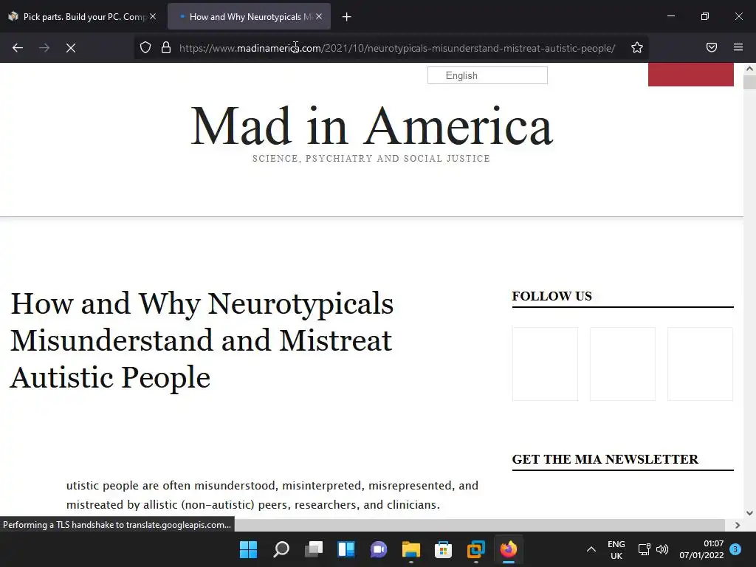The image size is (756, 567).
Task: Click the site tagline 'Science, Psychiatry and Social Justice'
Action: pos(371,159)
